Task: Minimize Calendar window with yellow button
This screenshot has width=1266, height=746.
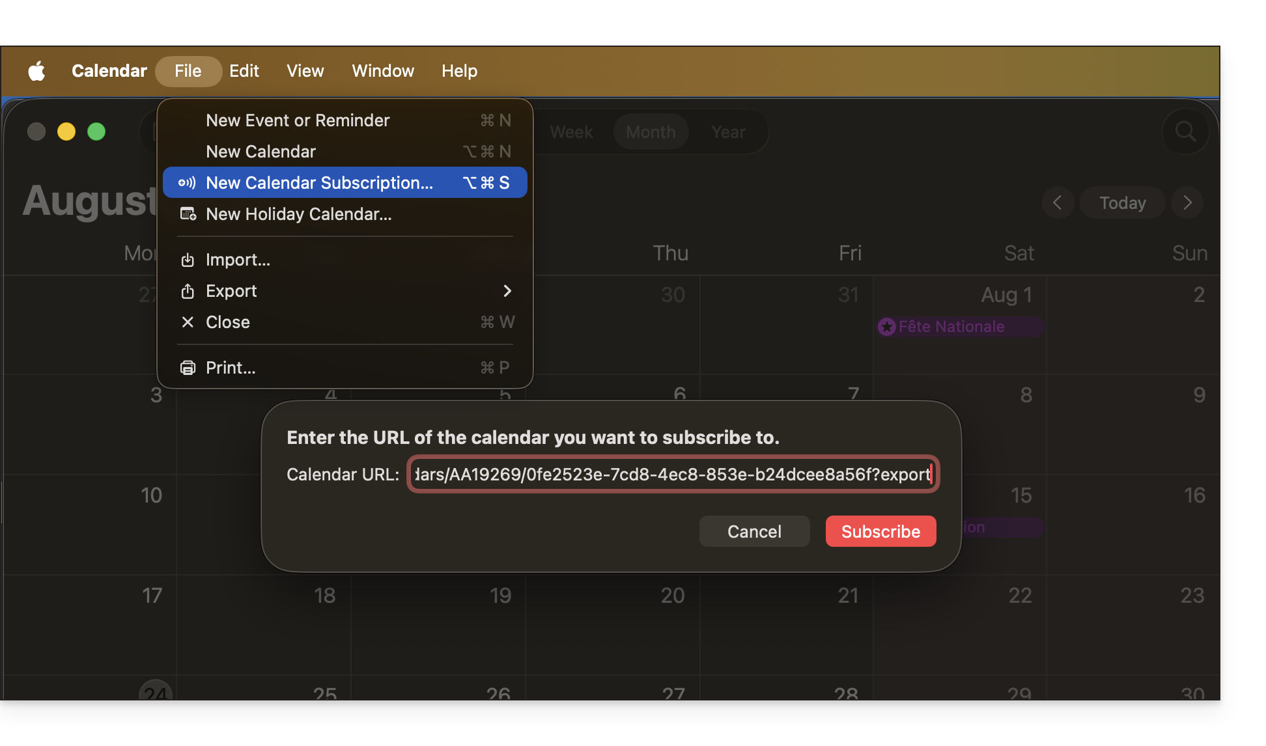Action: (66, 131)
